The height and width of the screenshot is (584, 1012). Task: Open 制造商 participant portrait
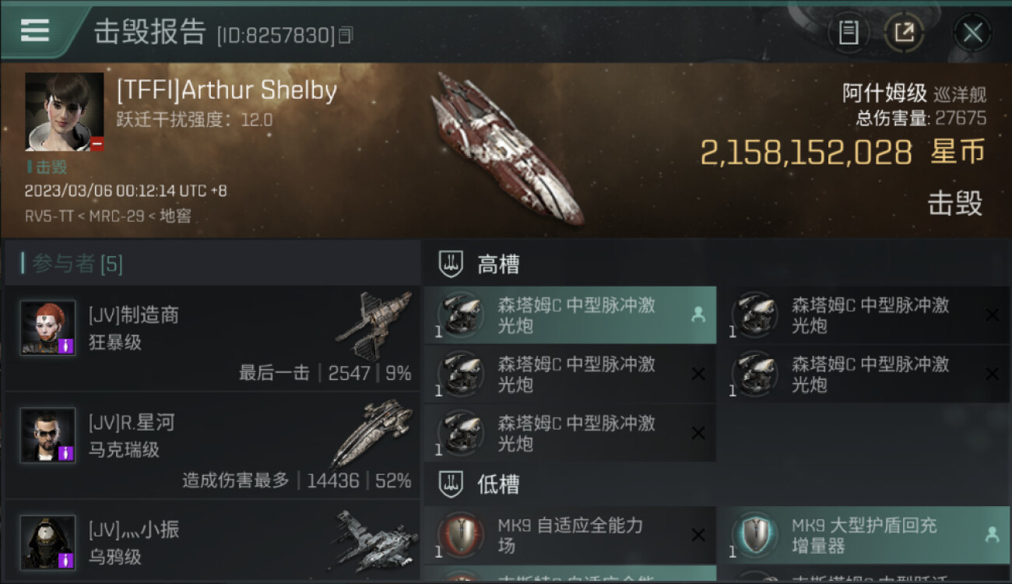tap(47, 328)
